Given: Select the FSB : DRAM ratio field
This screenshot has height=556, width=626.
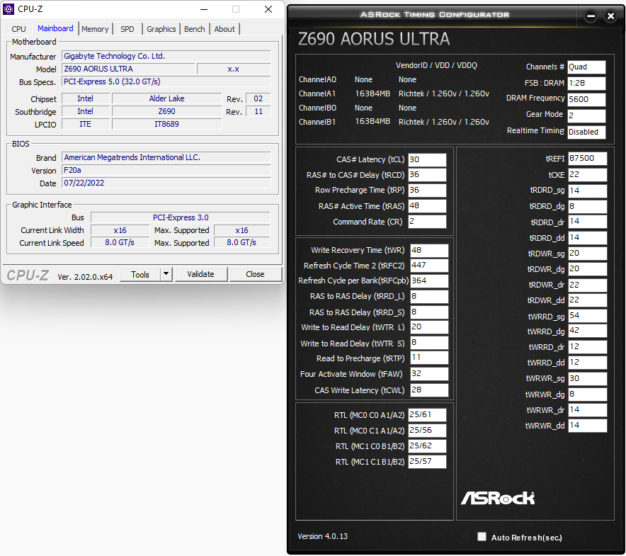Looking at the screenshot, I should (586, 83).
